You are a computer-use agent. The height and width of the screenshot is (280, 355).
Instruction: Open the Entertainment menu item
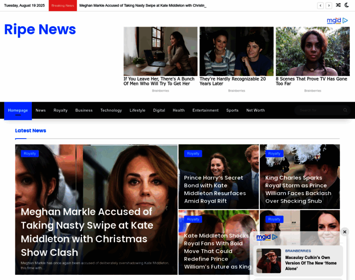coord(206,111)
